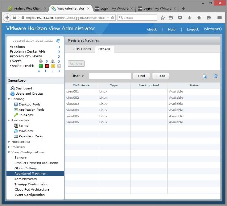Viewport: 227px width, 206px height.
Task: Open address bar history dropdown arrow
Action: coord(108,18)
